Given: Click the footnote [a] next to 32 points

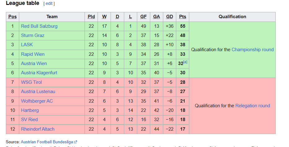Looking at the screenshot, I should click(185, 62).
